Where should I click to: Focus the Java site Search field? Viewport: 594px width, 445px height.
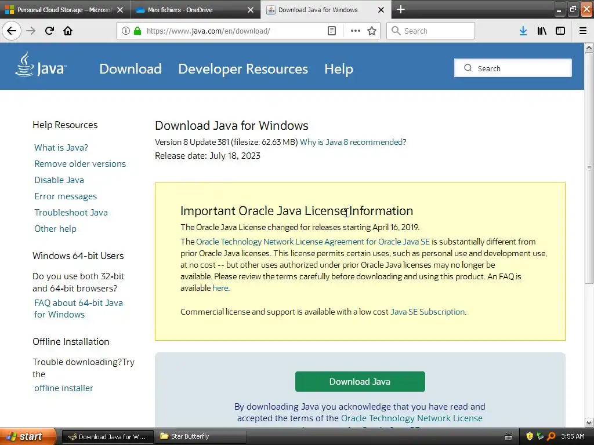coord(513,68)
